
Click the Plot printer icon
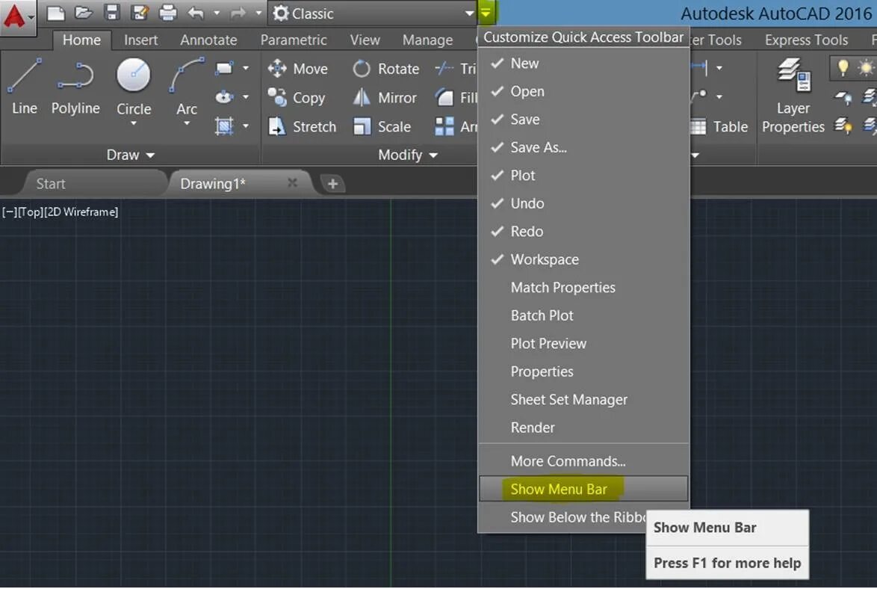tap(167, 12)
